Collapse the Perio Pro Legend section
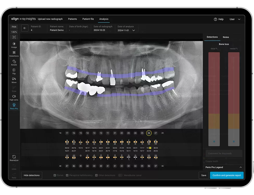 coord(240,167)
